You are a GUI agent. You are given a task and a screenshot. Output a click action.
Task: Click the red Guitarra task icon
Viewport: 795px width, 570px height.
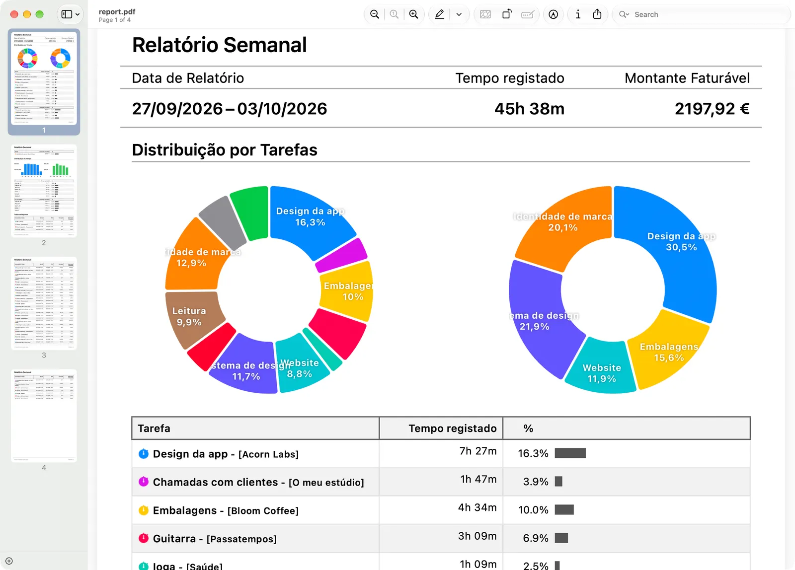(x=144, y=538)
